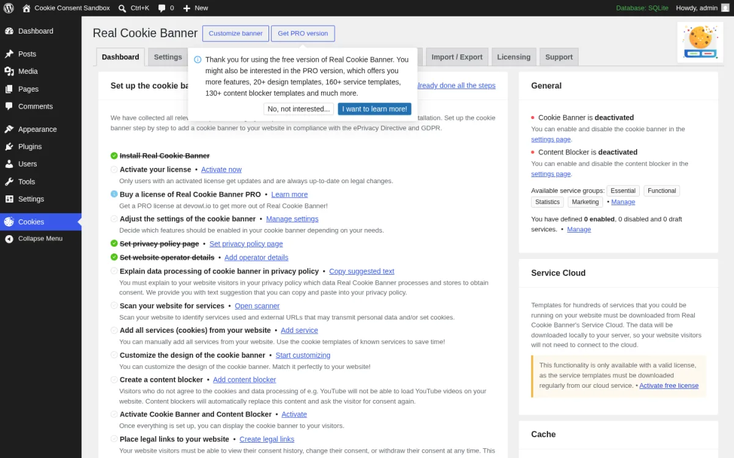Click the Cookies icon in sidebar

pyautogui.click(x=9, y=222)
